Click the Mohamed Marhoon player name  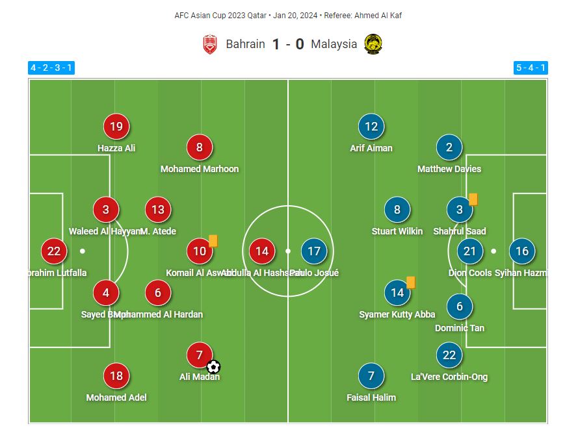point(200,169)
